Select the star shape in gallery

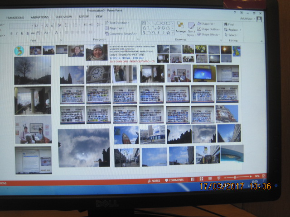[x=168, y=33]
